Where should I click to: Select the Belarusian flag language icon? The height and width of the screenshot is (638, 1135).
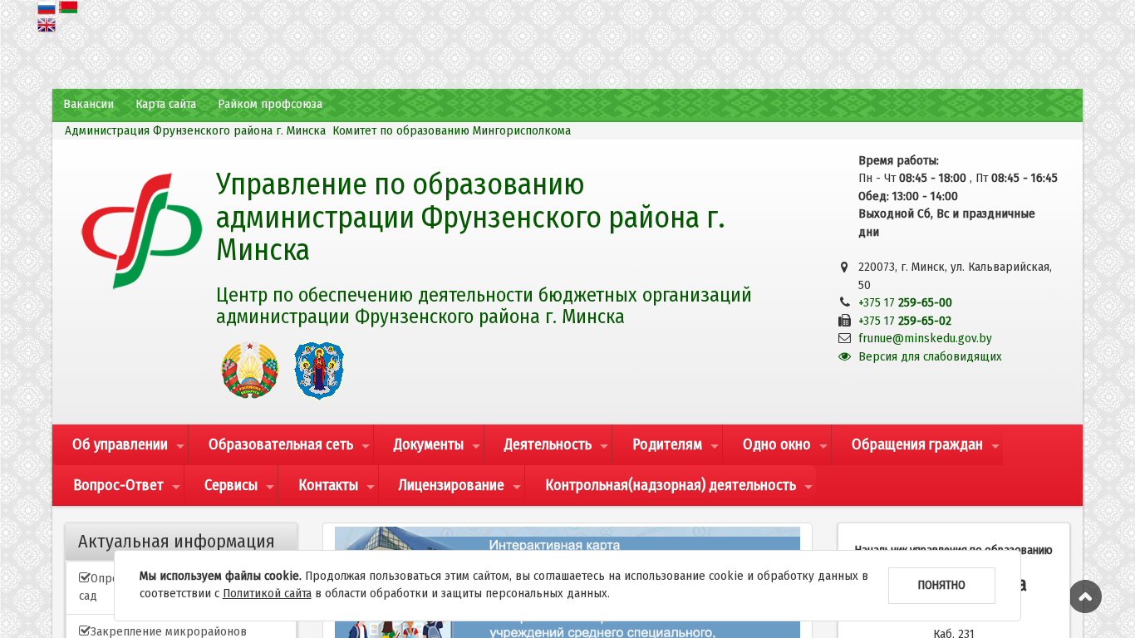(68, 7)
